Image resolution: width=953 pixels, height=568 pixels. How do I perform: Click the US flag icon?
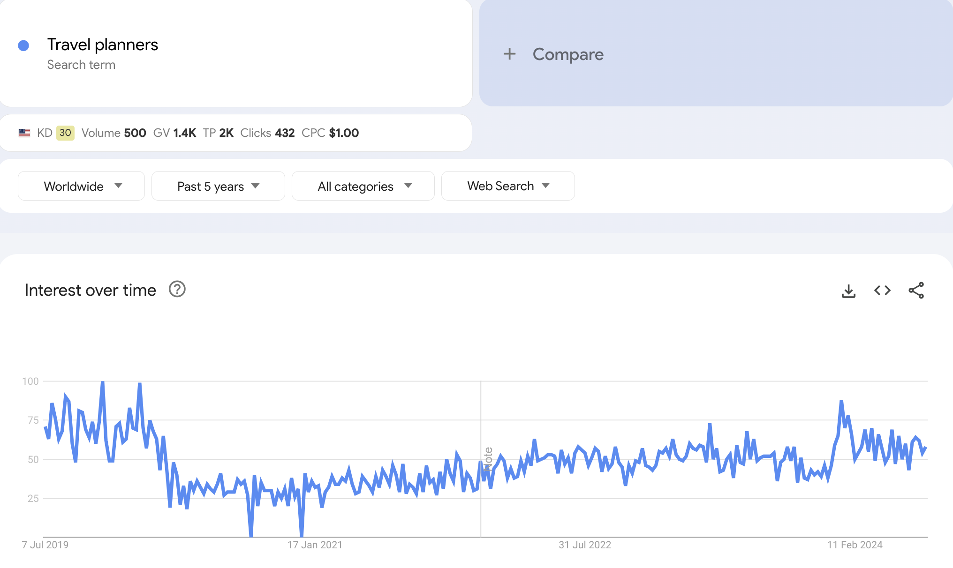coord(24,133)
